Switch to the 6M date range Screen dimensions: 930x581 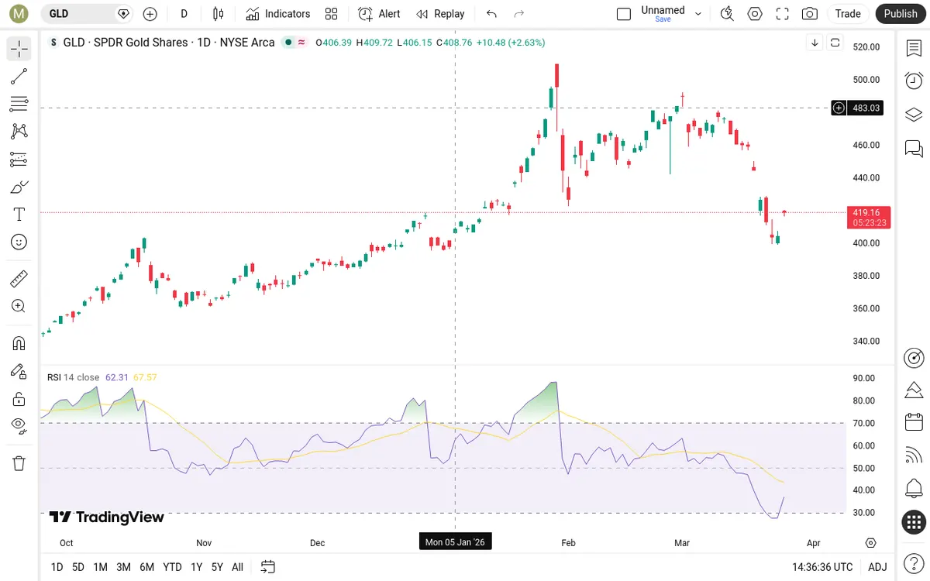[x=146, y=567]
